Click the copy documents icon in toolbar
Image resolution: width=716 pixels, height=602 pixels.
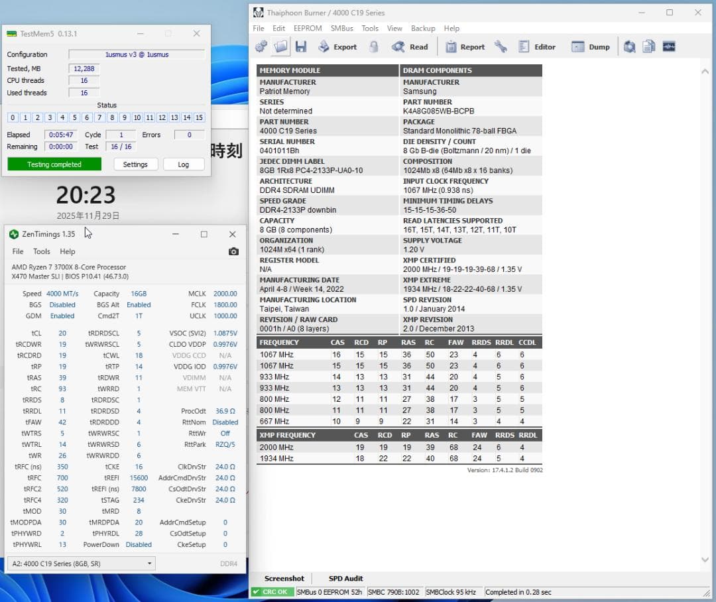(x=649, y=46)
